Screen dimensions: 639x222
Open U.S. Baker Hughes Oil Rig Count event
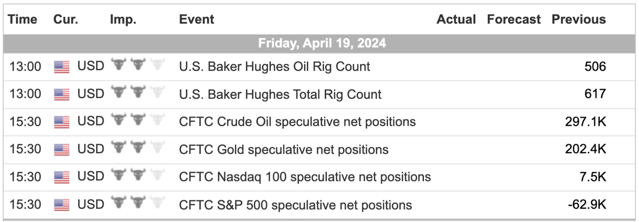274,67
